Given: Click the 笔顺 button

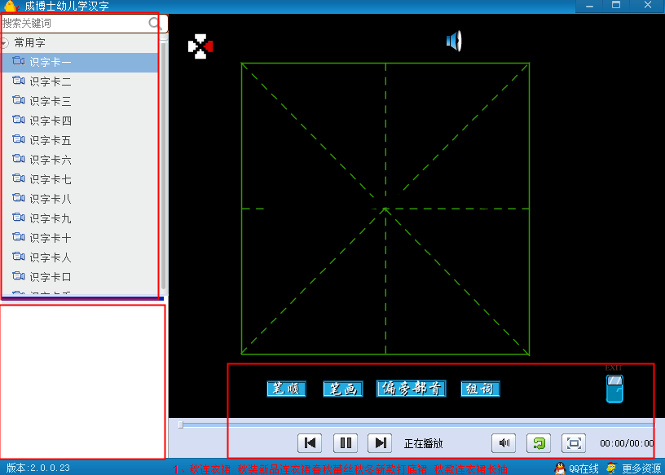Looking at the screenshot, I should (286, 389).
